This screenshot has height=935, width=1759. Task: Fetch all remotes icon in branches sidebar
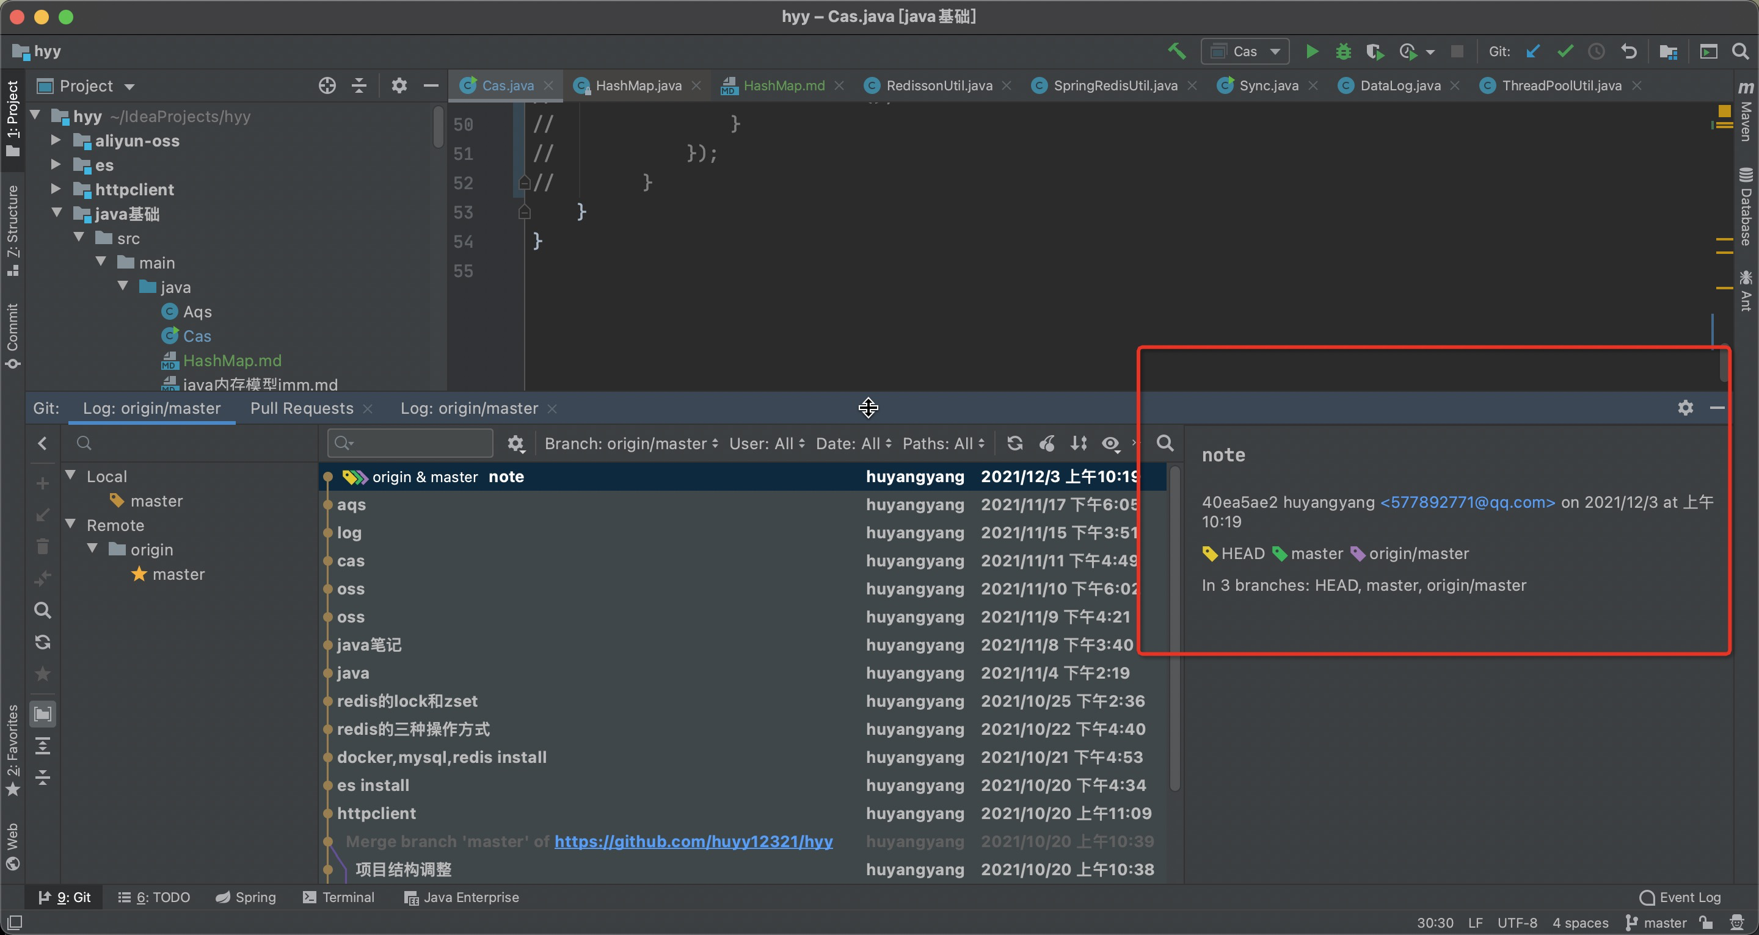click(x=42, y=642)
